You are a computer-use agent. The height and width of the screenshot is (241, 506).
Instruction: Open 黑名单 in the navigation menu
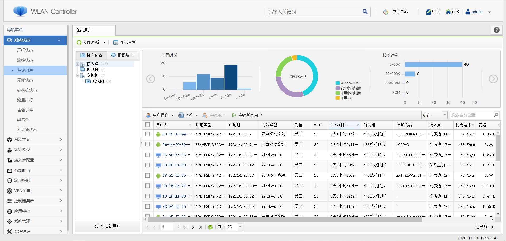(23, 120)
